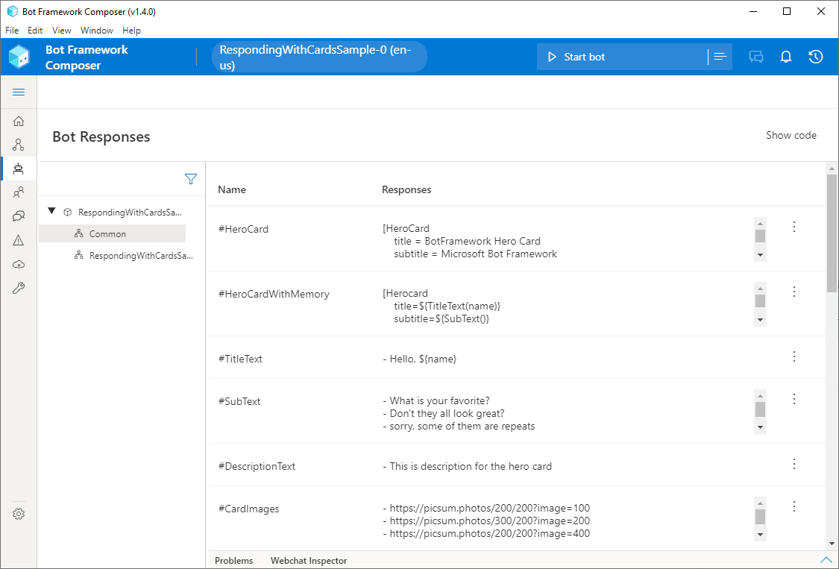Click the filter funnel icon
Viewport: 839px width, 569px height.
point(191,179)
